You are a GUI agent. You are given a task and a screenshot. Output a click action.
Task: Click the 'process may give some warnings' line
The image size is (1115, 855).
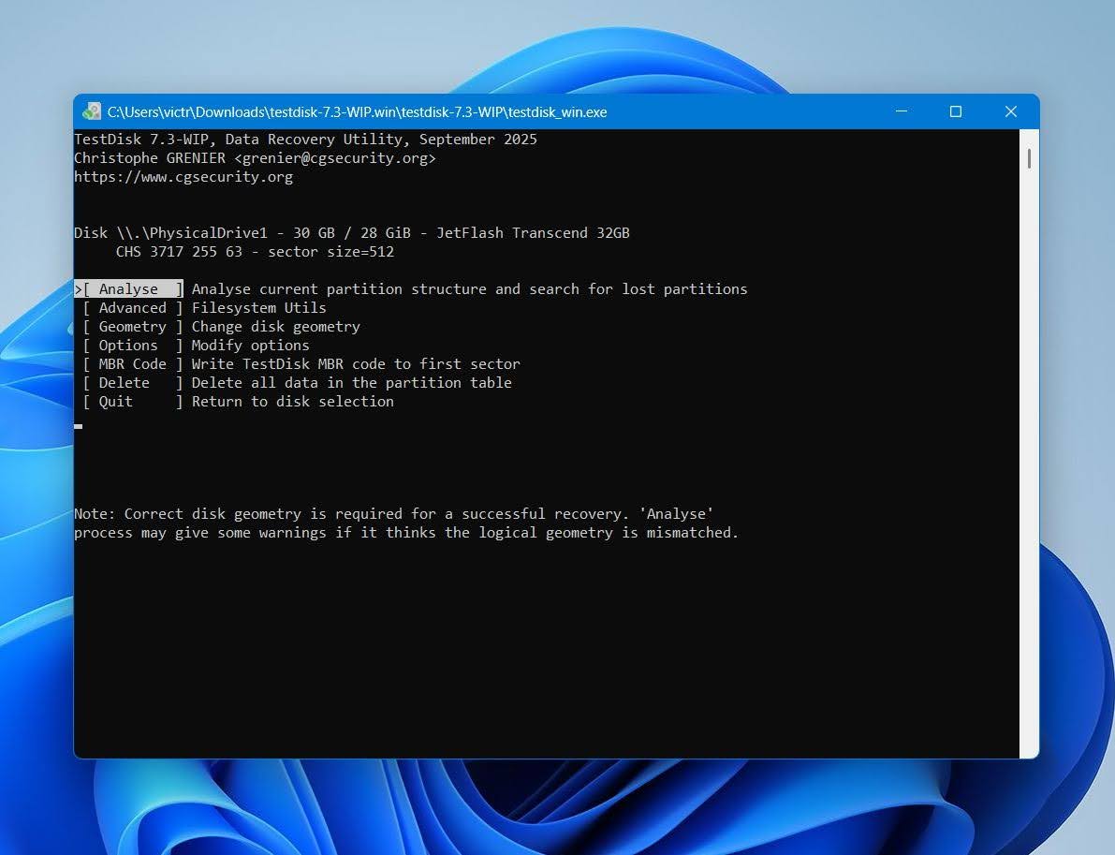[x=406, y=533]
